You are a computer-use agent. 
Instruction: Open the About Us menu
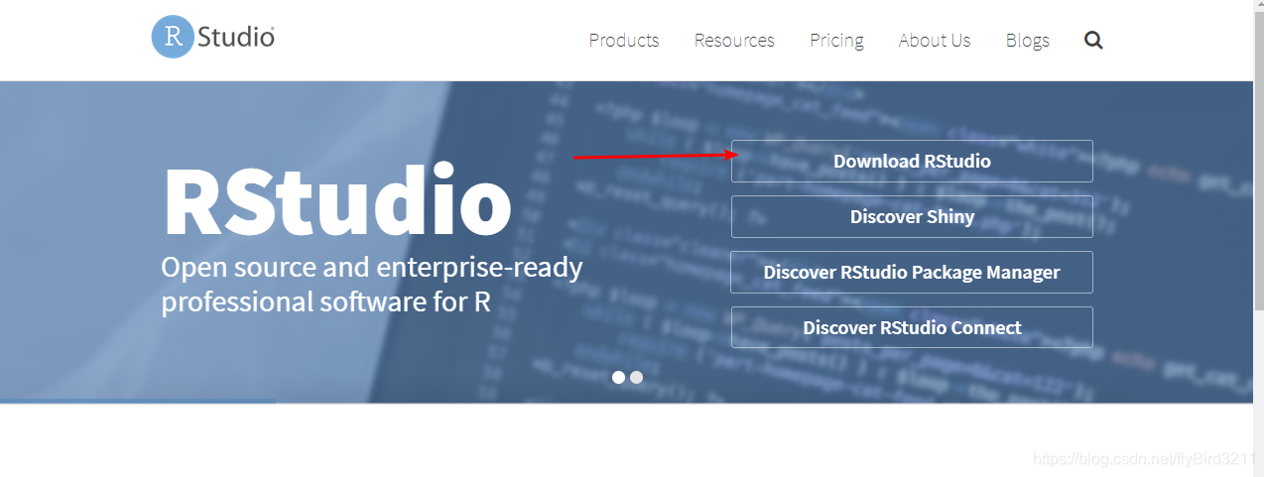pos(935,41)
